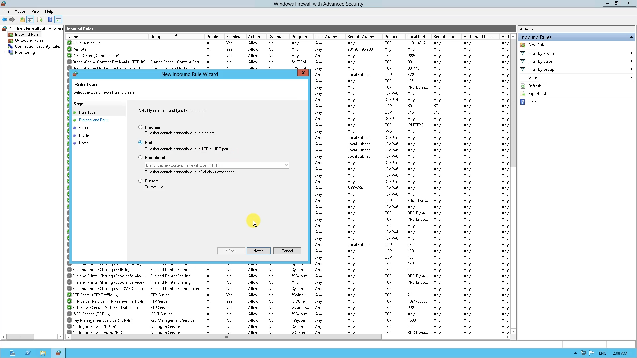
Task: Click the Export List icon in Actions pane
Action: click(523, 94)
